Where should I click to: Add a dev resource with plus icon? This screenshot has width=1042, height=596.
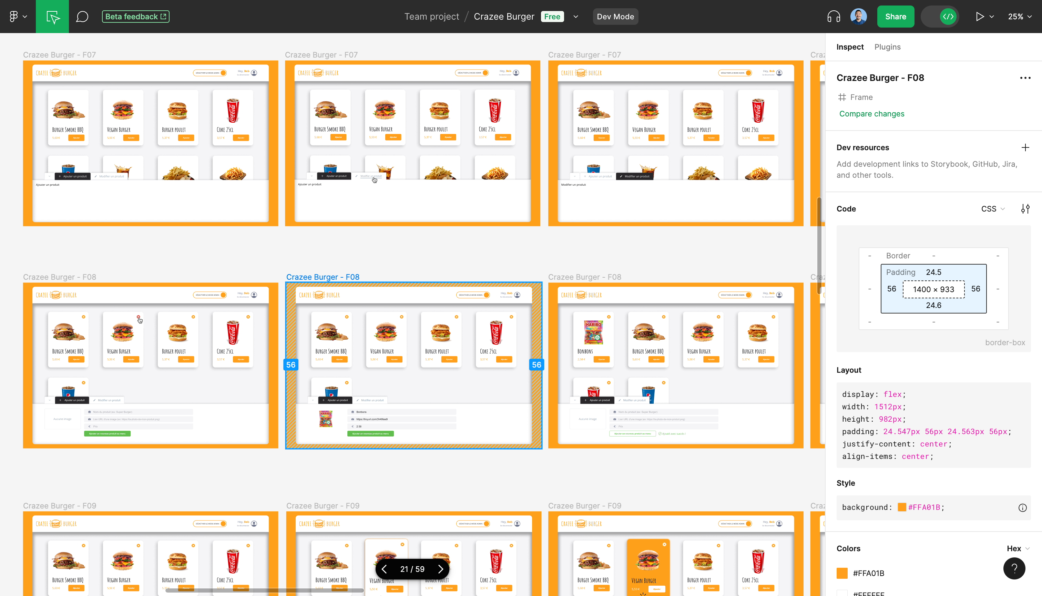click(x=1025, y=147)
